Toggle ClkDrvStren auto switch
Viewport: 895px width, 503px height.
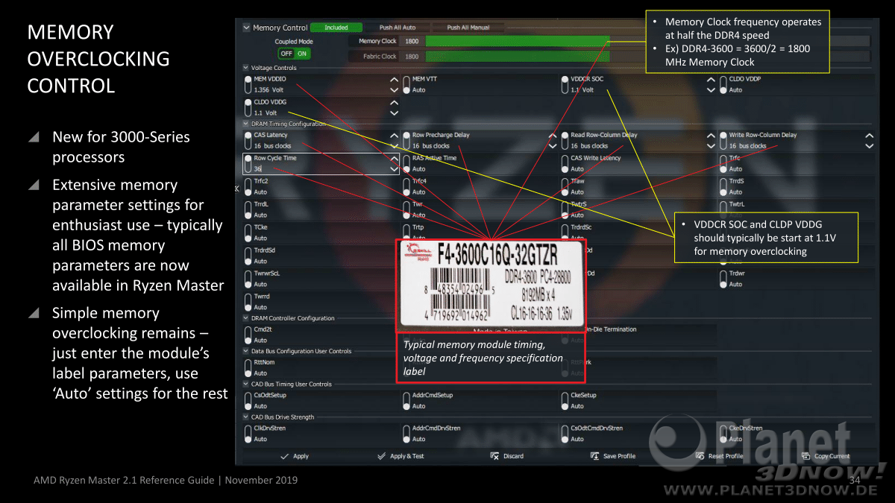(248, 433)
